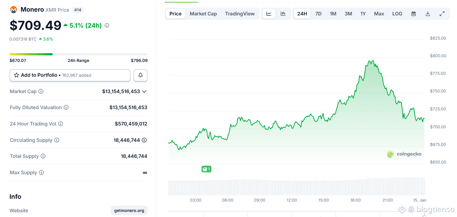Screen dimensions: 457x217
Task: Switch to the TradingView tab
Action: pos(240,14)
